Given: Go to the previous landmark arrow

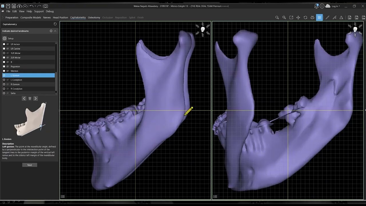Looking at the screenshot, I should (x=24, y=98).
